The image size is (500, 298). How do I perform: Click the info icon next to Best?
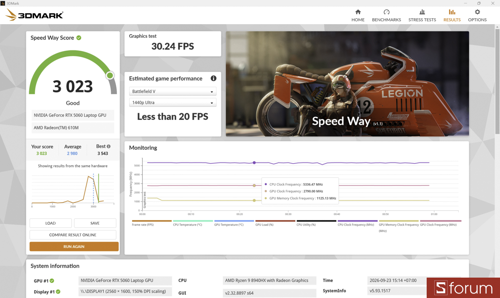pos(109,147)
